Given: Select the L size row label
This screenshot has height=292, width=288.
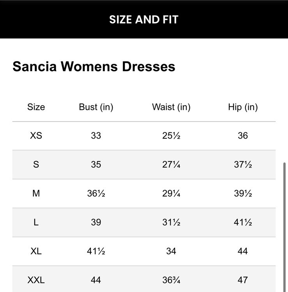Looking at the screenshot, I should pos(36,222).
